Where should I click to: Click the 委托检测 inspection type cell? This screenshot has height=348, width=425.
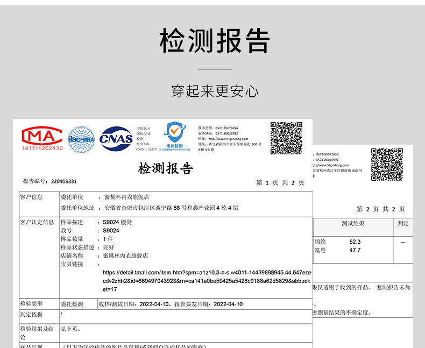[72, 304]
